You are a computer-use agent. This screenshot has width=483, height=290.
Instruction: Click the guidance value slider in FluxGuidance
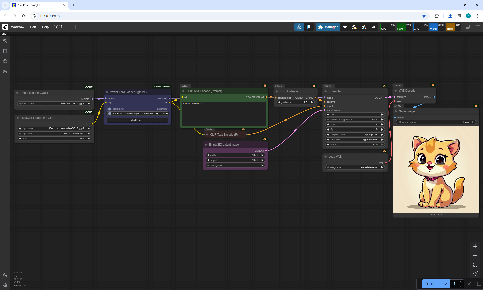(295, 102)
